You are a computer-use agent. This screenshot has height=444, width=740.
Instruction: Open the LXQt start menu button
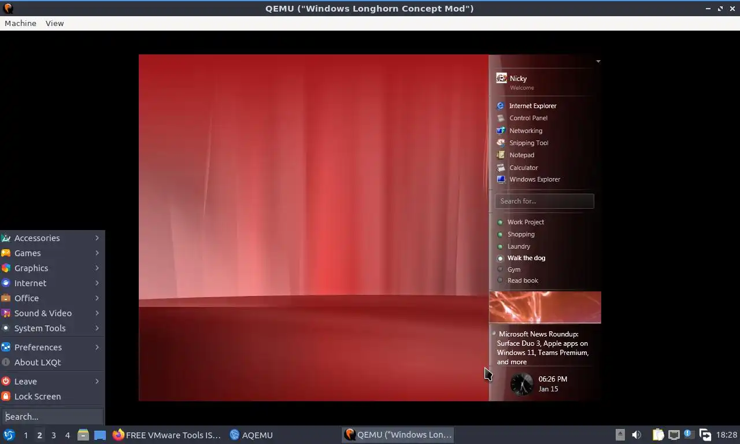pos(9,435)
